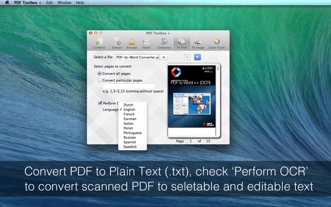The height and width of the screenshot is (207, 331).
Task: Open the Compress PDF tool
Action: [x=164, y=43]
